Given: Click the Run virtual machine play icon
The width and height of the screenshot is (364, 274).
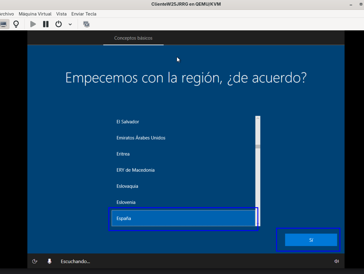Looking at the screenshot, I should tap(33, 24).
